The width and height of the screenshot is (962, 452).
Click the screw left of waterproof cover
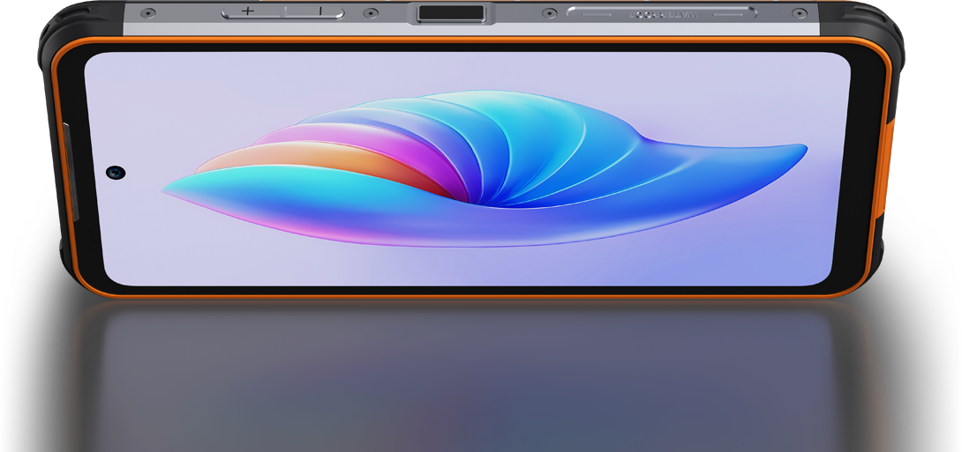click(x=549, y=13)
